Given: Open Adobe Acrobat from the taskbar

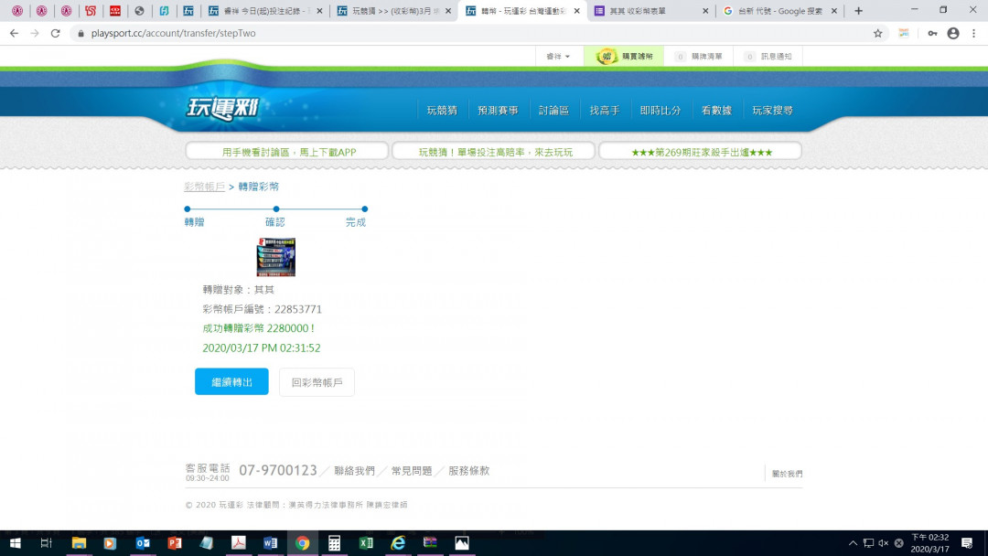Looking at the screenshot, I should pos(238,543).
